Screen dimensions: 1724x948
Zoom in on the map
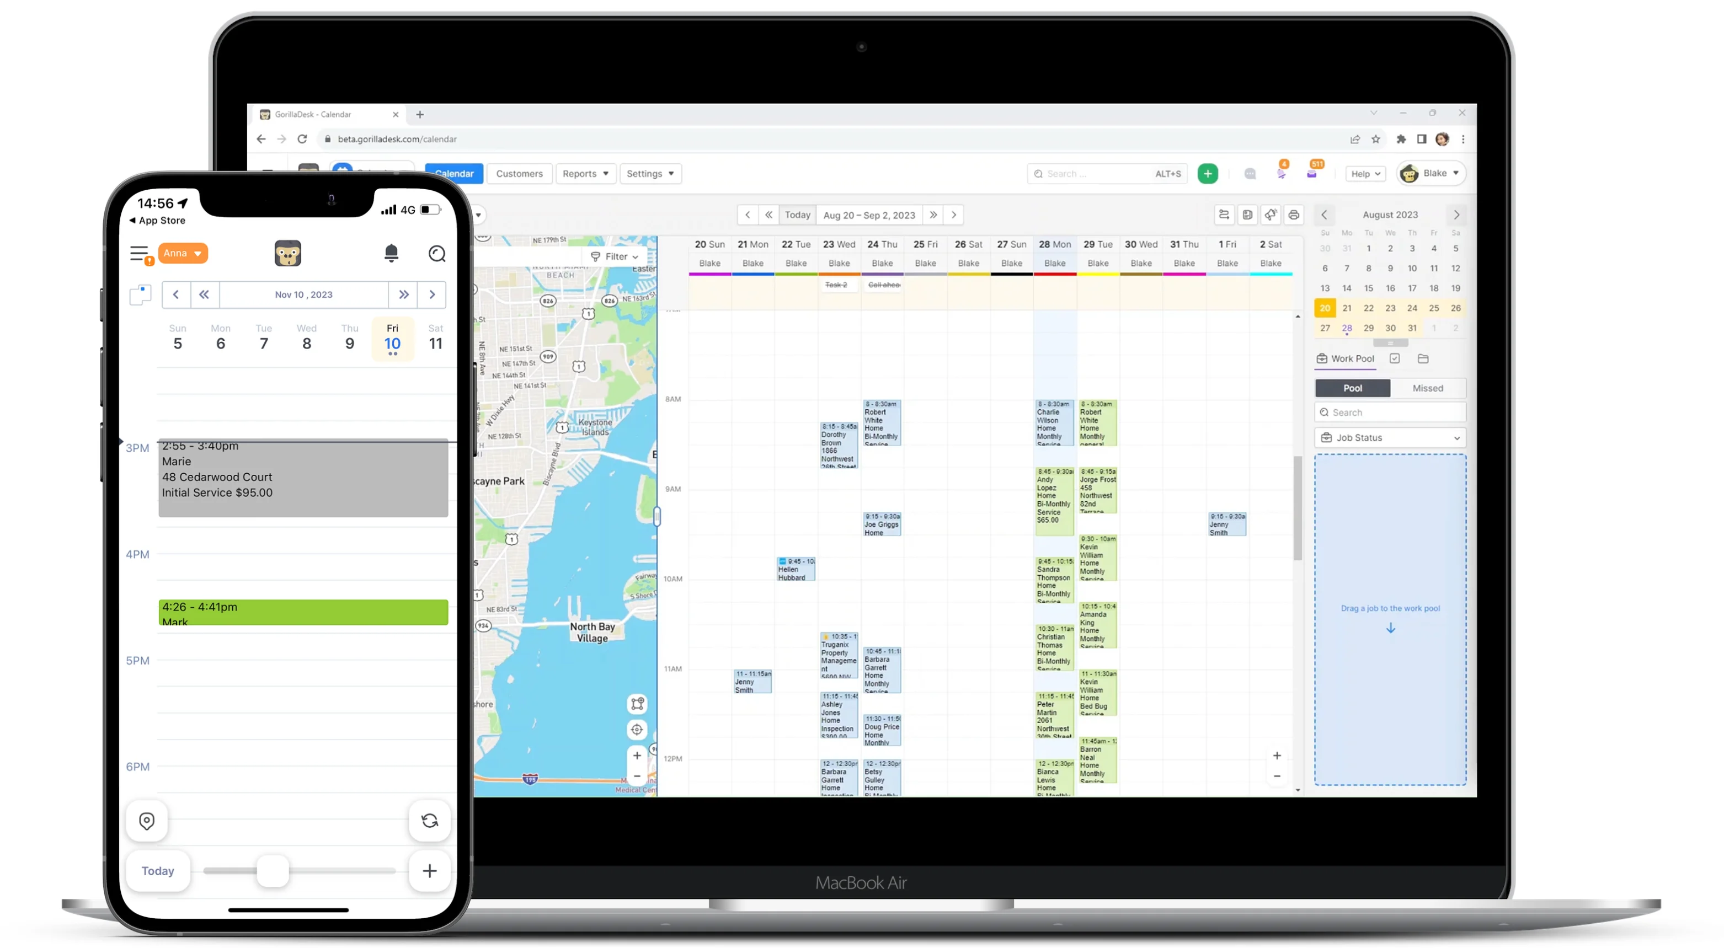637,756
